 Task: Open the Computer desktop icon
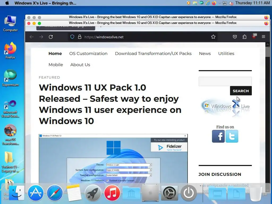pyautogui.click(x=10, y=24)
